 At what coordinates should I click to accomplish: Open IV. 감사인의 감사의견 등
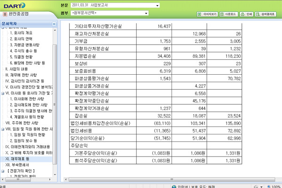pos(24,81)
